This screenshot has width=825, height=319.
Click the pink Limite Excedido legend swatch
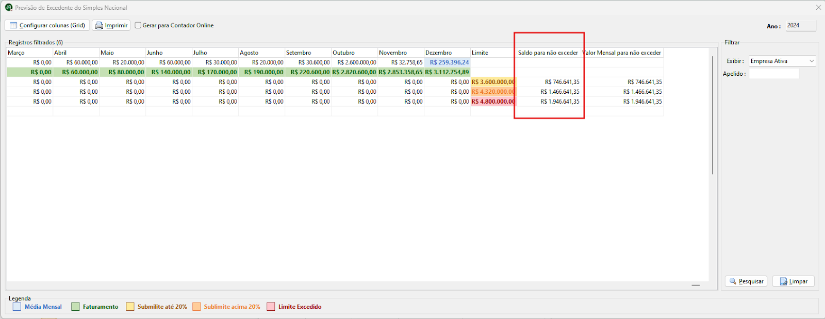point(271,307)
